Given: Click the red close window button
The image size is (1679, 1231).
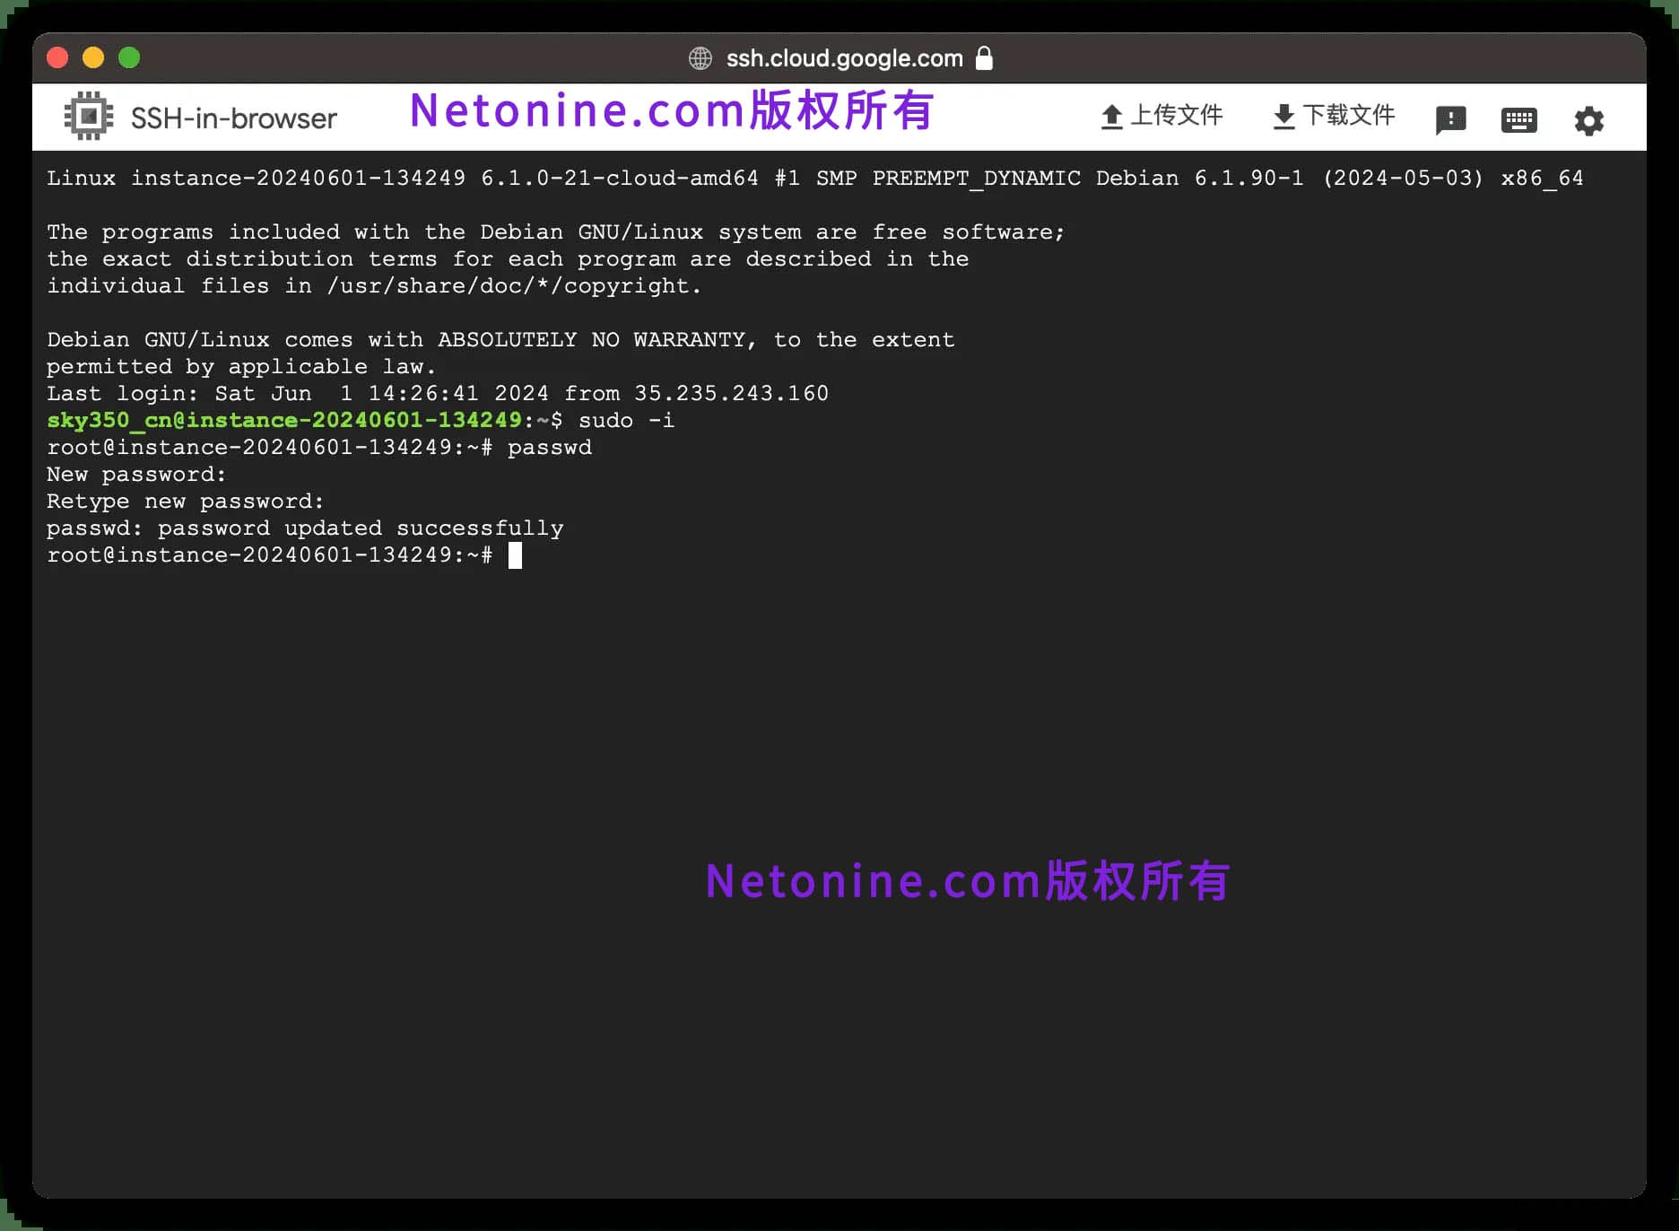Looking at the screenshot, I should point(57,57).
